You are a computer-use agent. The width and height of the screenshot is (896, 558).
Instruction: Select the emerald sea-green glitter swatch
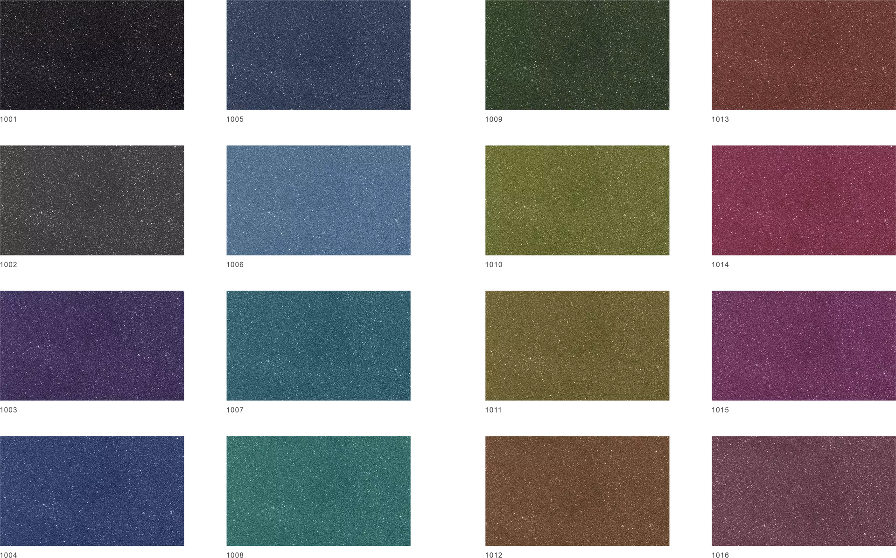coord(319,490)
